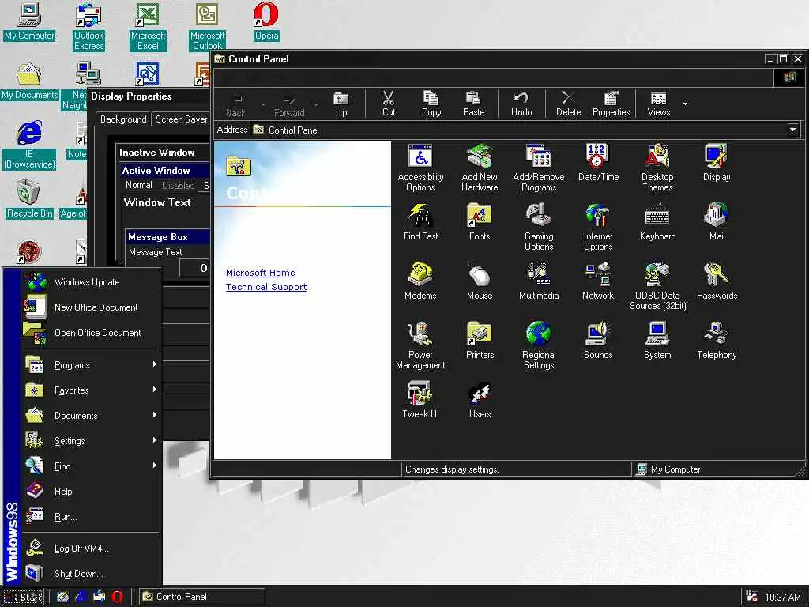Select Log Off VM4... in Start menu
The image size is (809, 607).
pyautogui.click(x=92, y=549)
